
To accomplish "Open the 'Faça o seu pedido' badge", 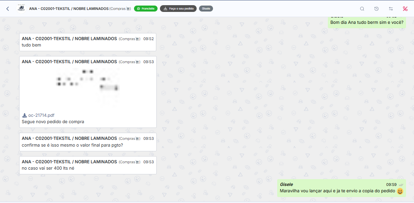I will [178, 9].
